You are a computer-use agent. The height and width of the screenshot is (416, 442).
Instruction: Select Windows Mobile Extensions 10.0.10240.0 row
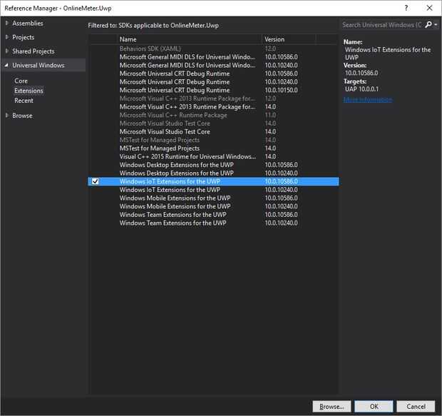pyautogui.click(x=213, y=206)
